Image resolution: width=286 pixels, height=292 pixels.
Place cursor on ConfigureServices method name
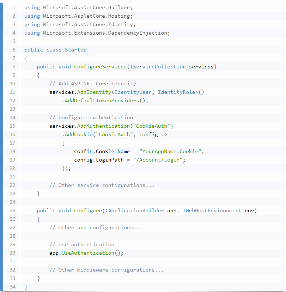[100, 67]
